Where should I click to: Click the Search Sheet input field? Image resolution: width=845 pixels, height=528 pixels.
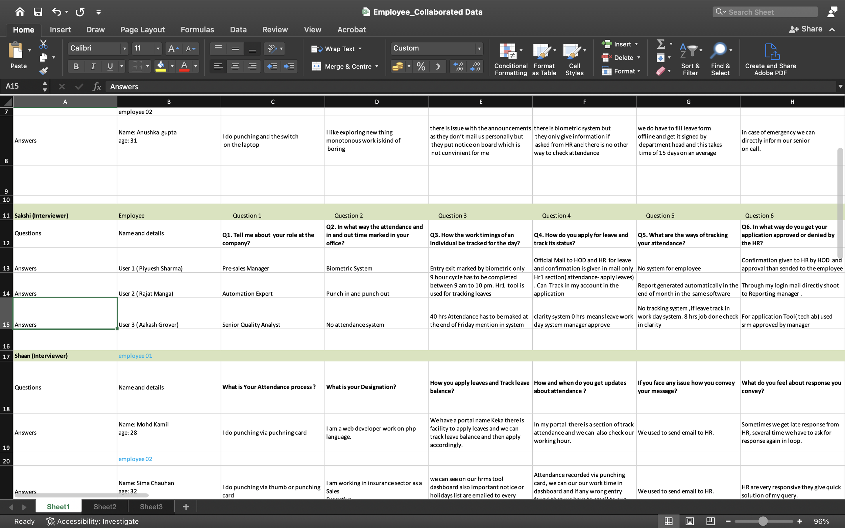765,12
